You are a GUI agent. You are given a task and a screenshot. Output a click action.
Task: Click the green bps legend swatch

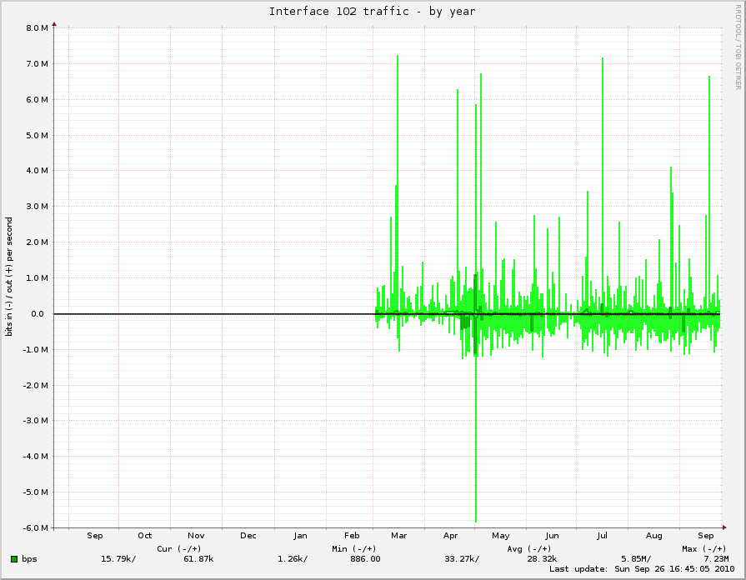pyautogui.click(x=14, y=559)
